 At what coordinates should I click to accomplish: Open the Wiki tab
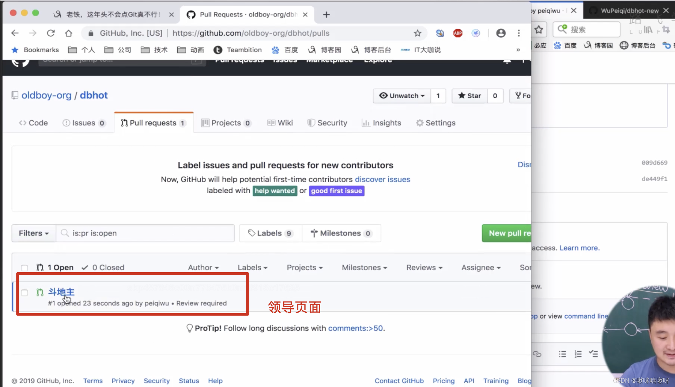tap(280, 123)
